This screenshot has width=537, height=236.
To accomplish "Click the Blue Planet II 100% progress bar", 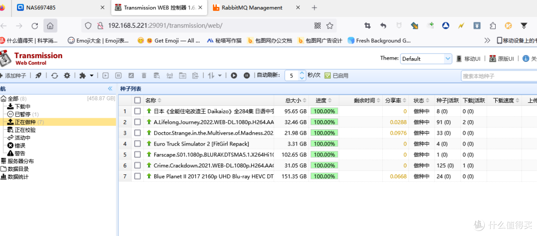I will 324,176.
